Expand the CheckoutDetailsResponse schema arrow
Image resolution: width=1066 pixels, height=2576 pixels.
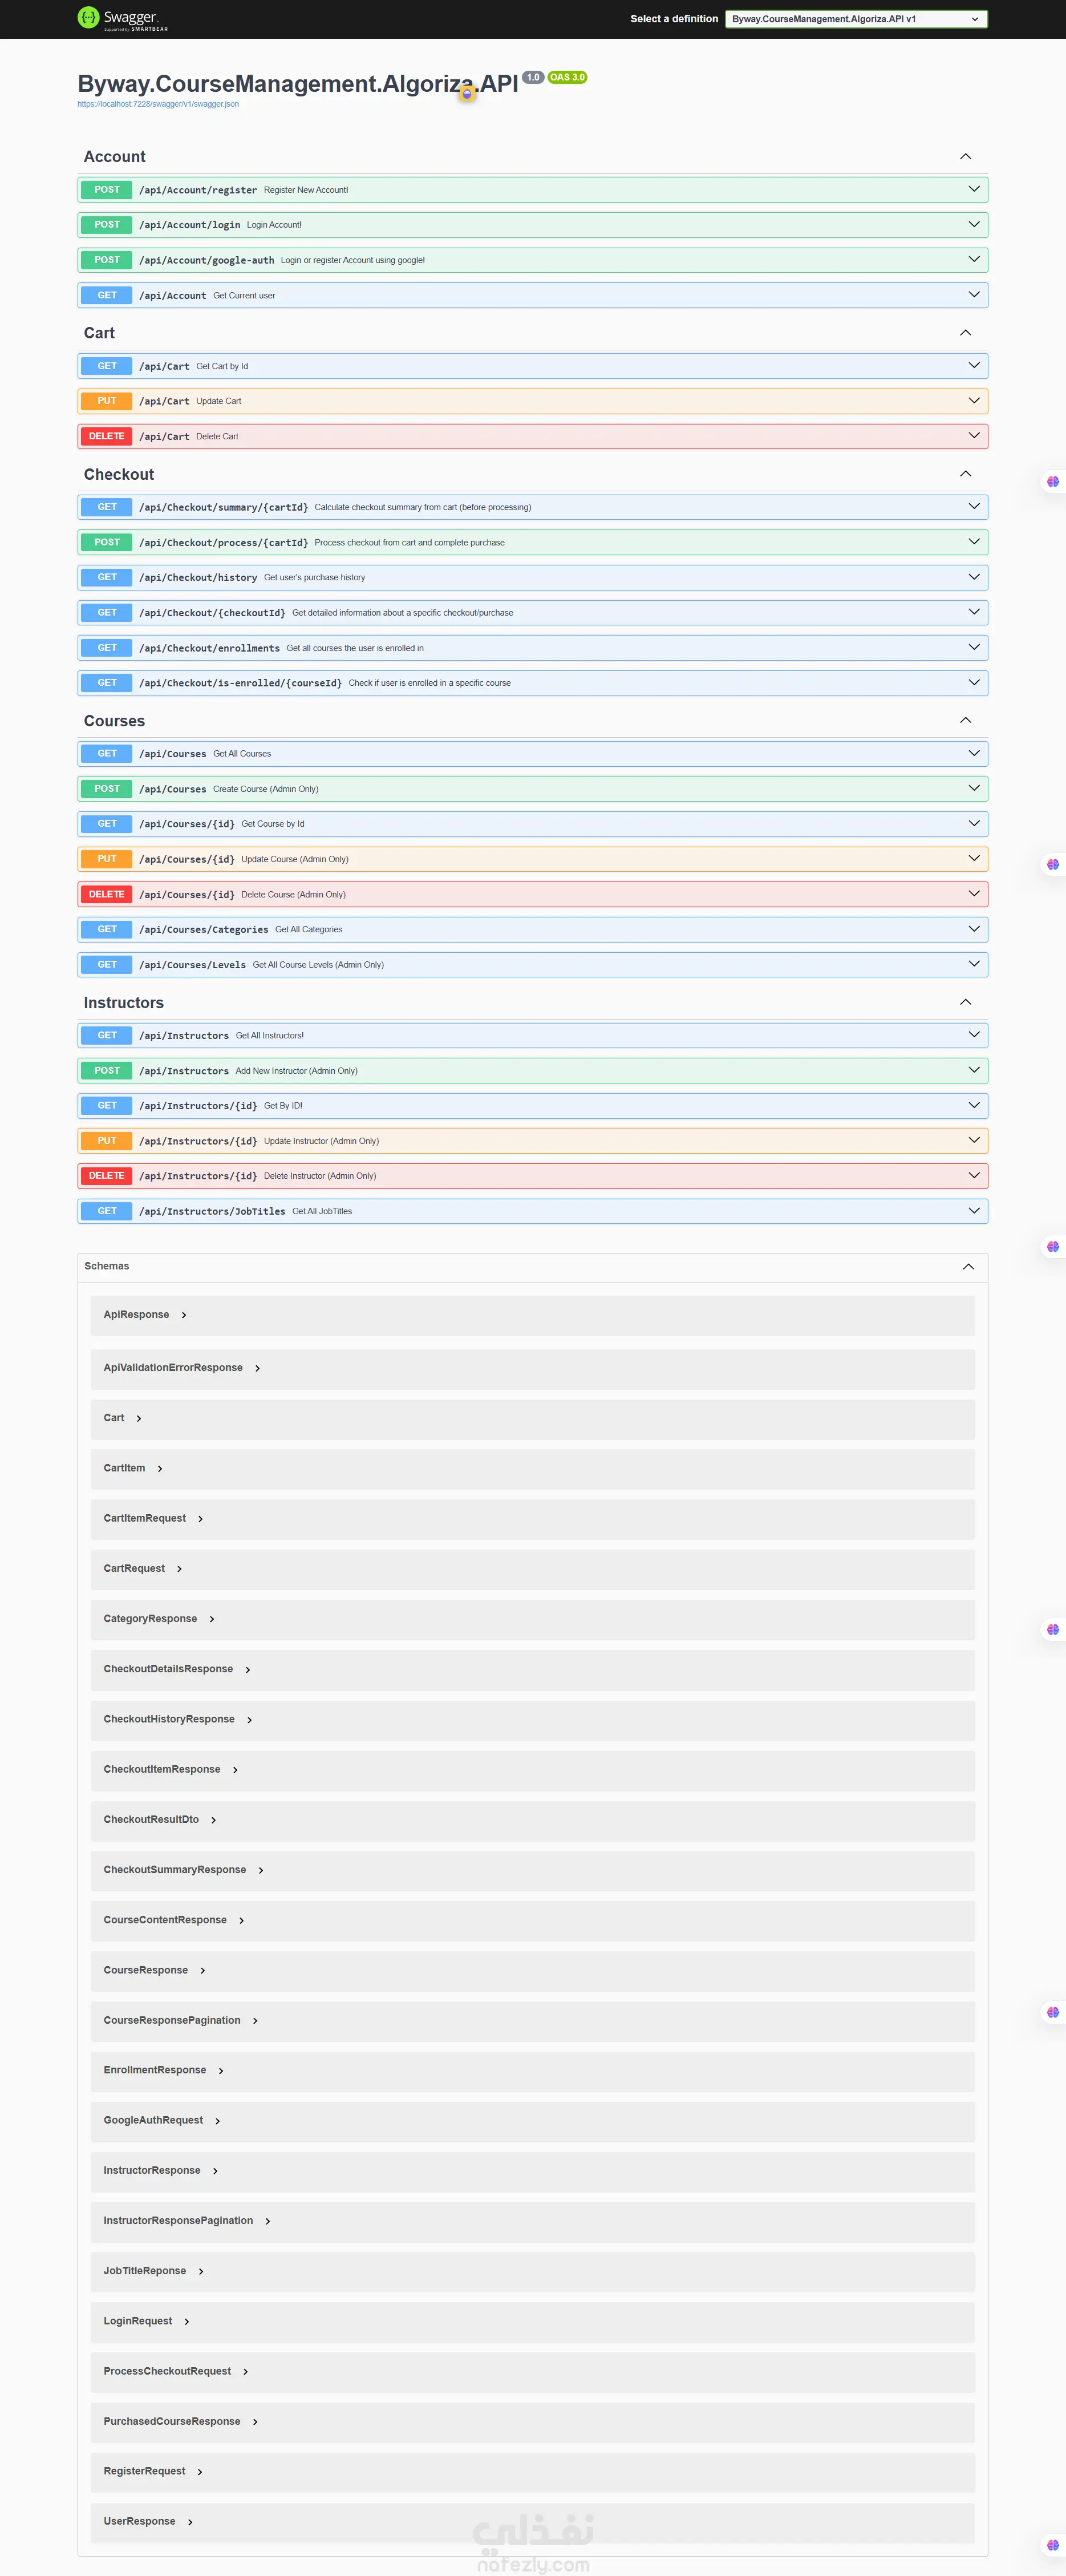(x=248, y=1670)
